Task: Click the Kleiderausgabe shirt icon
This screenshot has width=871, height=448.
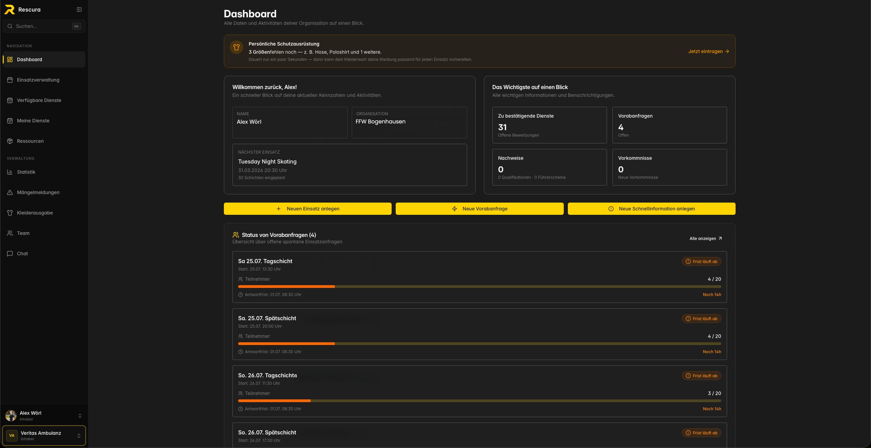Action: click(10, 213)
